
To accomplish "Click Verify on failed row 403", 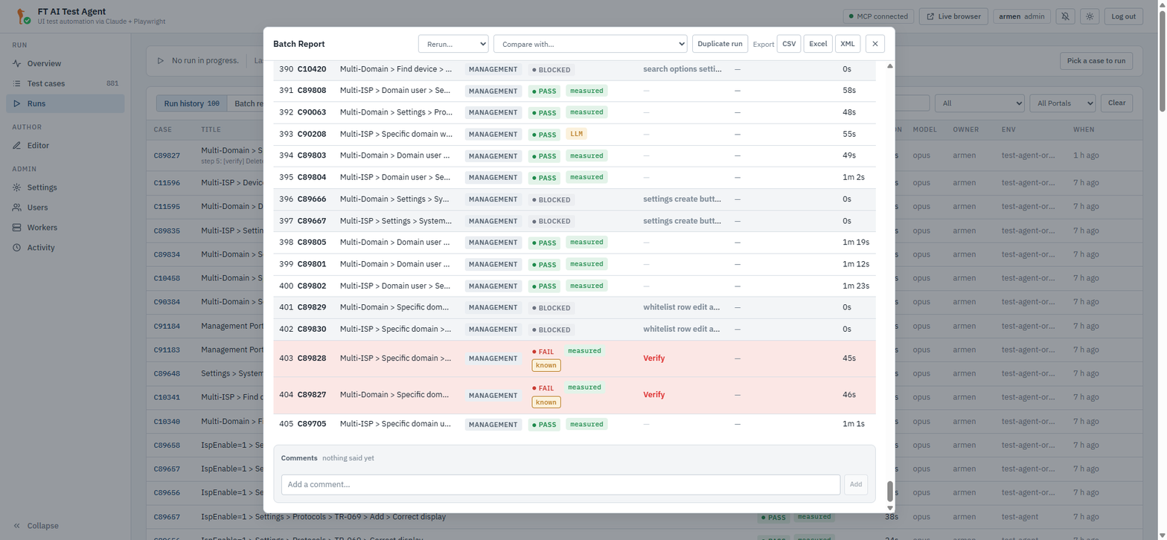I will coord(654,359).
